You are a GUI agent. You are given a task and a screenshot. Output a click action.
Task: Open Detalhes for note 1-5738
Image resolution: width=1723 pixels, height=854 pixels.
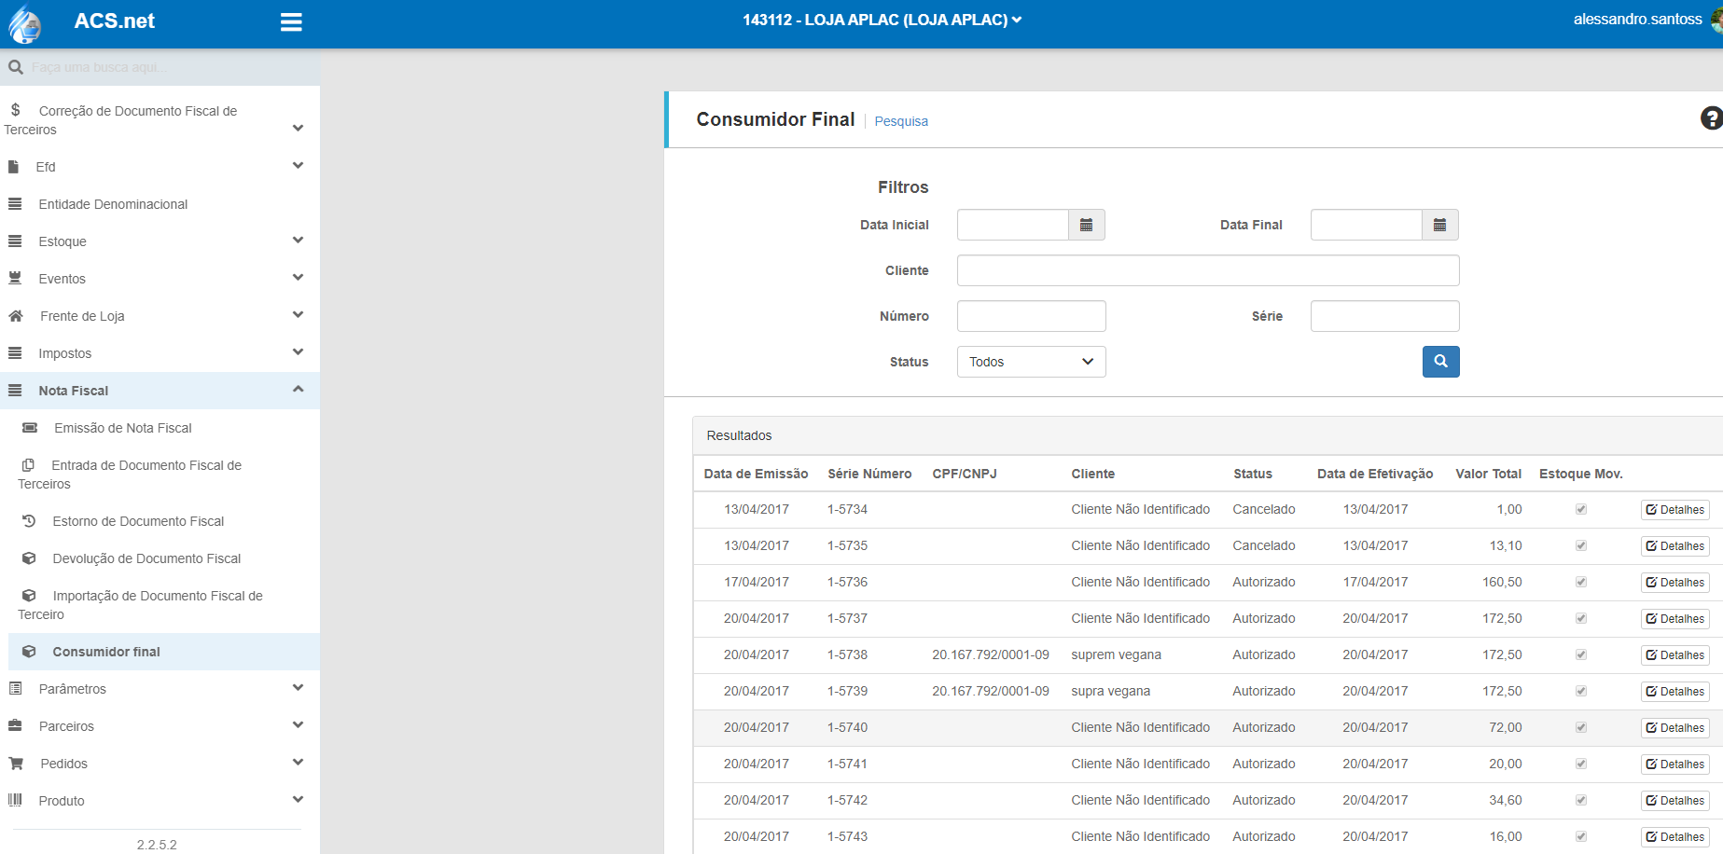click(1674, 655)
